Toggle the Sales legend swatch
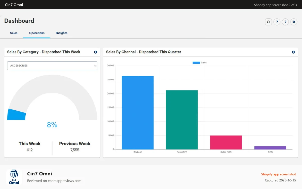Viewport: 302px width, 189px height. (196, 62)
